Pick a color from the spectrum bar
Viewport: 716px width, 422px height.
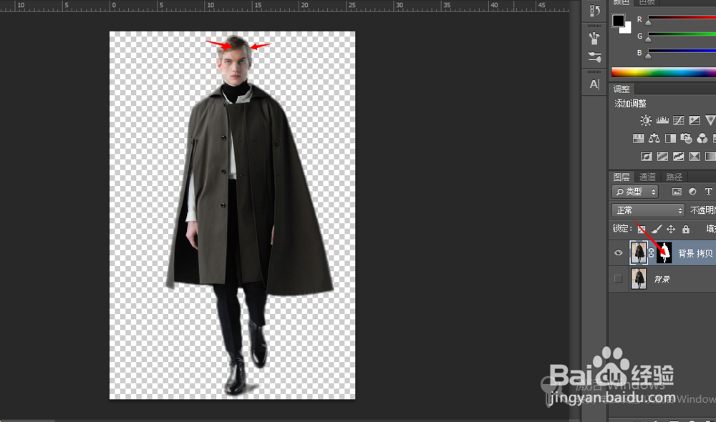coord(664,72)
